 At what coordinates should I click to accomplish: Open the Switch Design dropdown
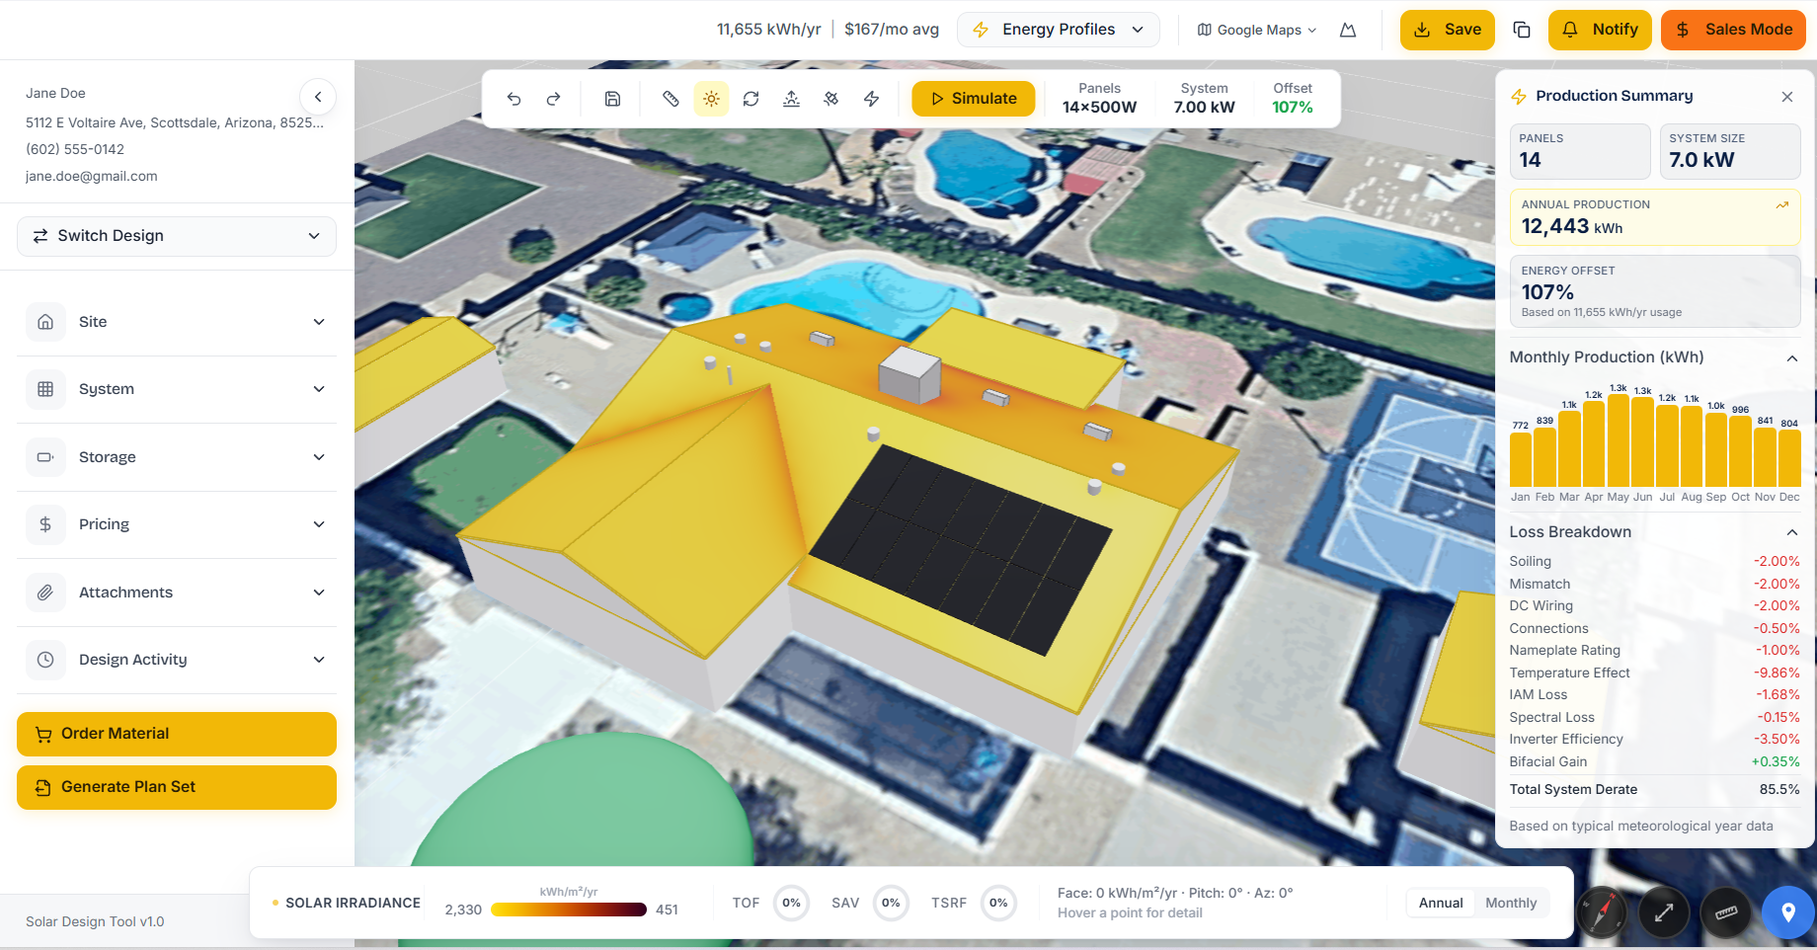click(x=177, y=236)
